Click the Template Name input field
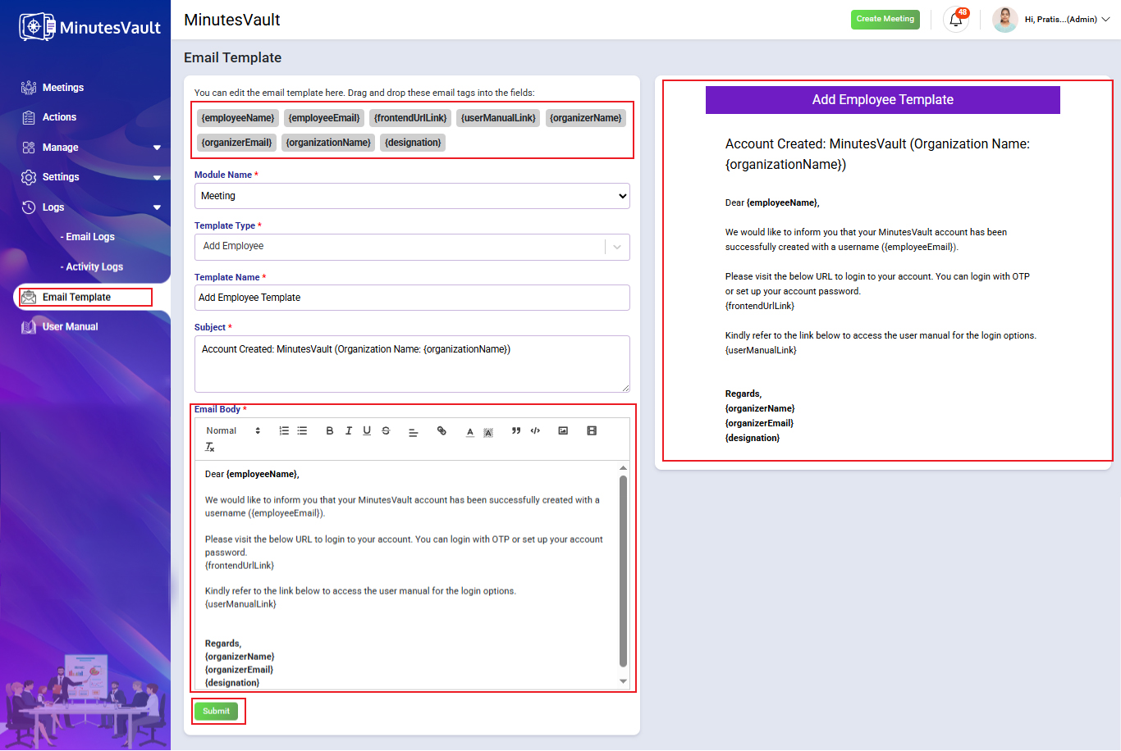 coord(412,298)
